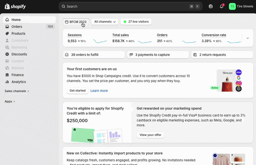
Task: Expand Apps in sidebar
Action: (x=10, y=101)
